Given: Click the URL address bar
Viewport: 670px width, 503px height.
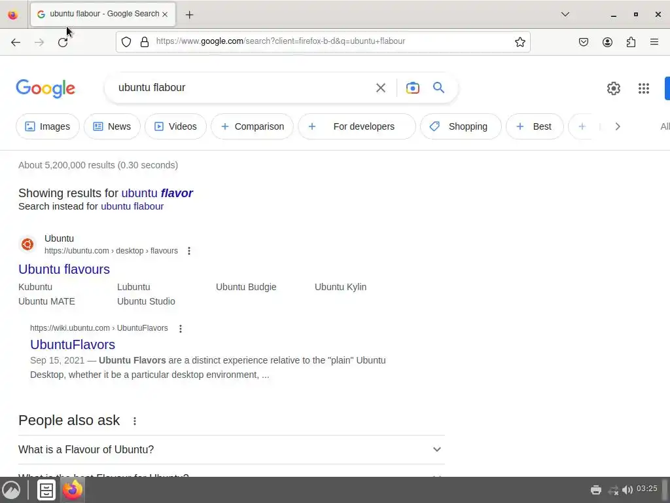Looking at the screenshot, I should [x=323, y=41].
